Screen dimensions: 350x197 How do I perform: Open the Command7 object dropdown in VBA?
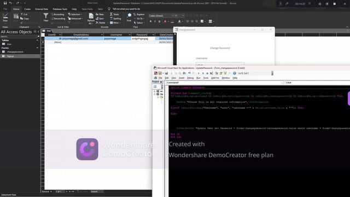click(x=282, y=83)
